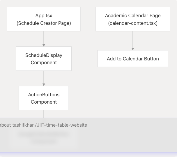This screenshot has height=157, width=177.
Task: Click the "(calendar-content.tsx)" filename label
Action: click(x=133, y=23)
